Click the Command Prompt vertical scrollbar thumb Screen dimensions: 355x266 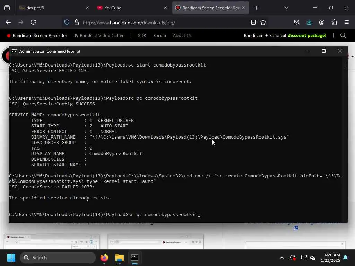pyautogui.click(x=345, y=65)
